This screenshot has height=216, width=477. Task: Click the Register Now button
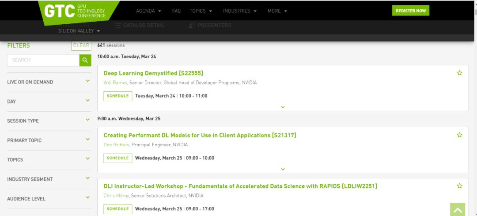410,11
